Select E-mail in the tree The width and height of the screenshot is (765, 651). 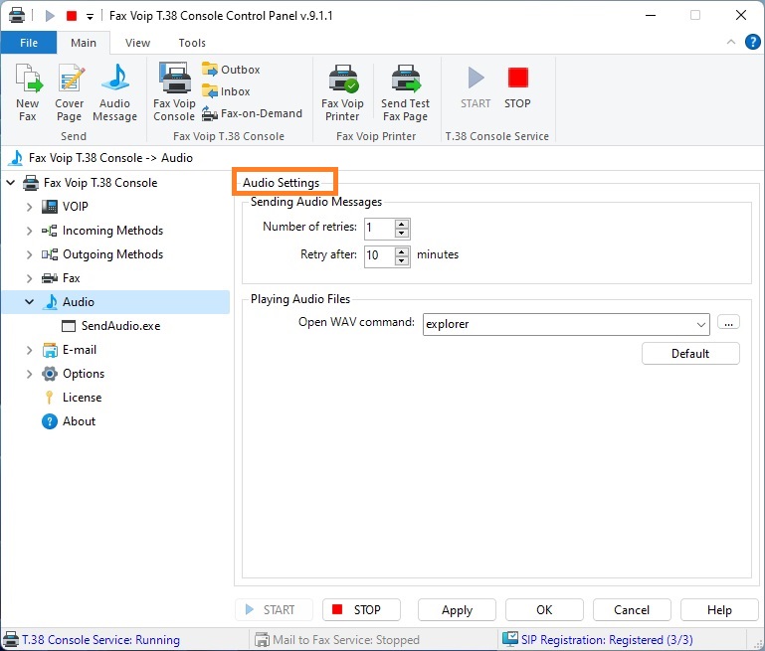click(80, 350)
